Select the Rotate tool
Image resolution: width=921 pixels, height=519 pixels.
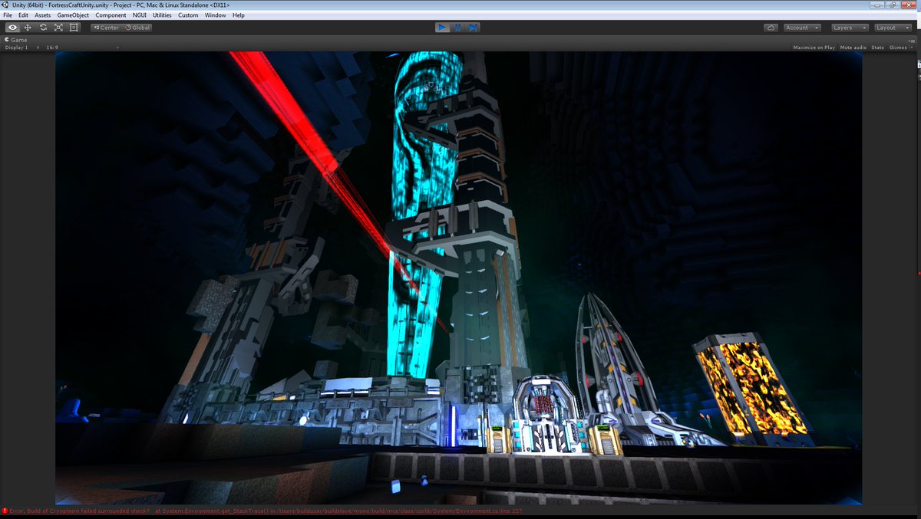click(42, 27)
